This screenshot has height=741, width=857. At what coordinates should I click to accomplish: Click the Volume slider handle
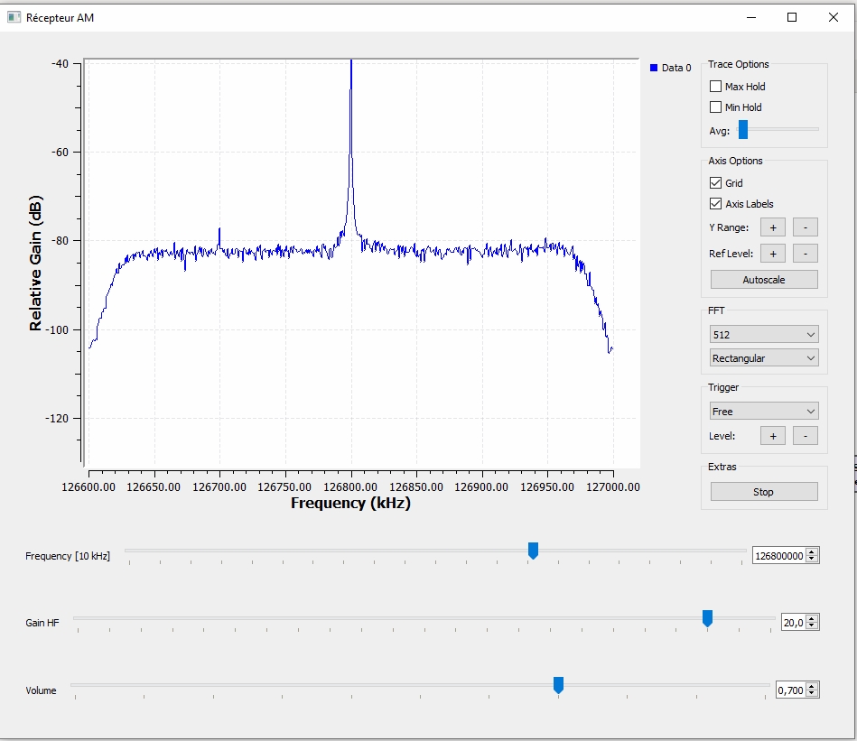click(558, 685)
